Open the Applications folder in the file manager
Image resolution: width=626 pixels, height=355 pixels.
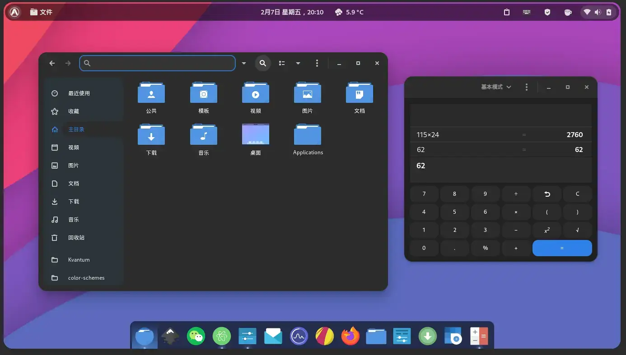308,134
